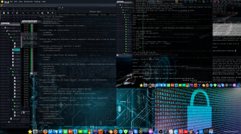Open the green shield dock icon
This screenshot has width=241, height=134.
point(125,132)
